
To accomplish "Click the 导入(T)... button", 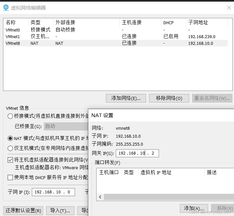I will coord(60,211).
